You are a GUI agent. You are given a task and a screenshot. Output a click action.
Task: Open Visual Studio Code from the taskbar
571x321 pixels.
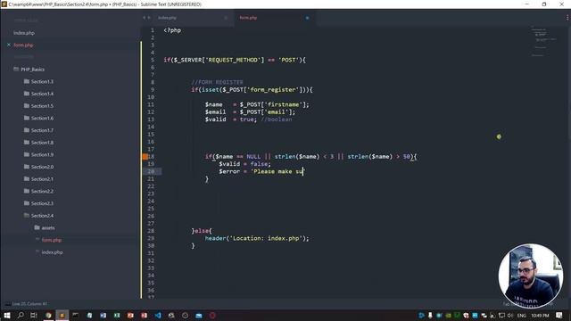(158, 315)
